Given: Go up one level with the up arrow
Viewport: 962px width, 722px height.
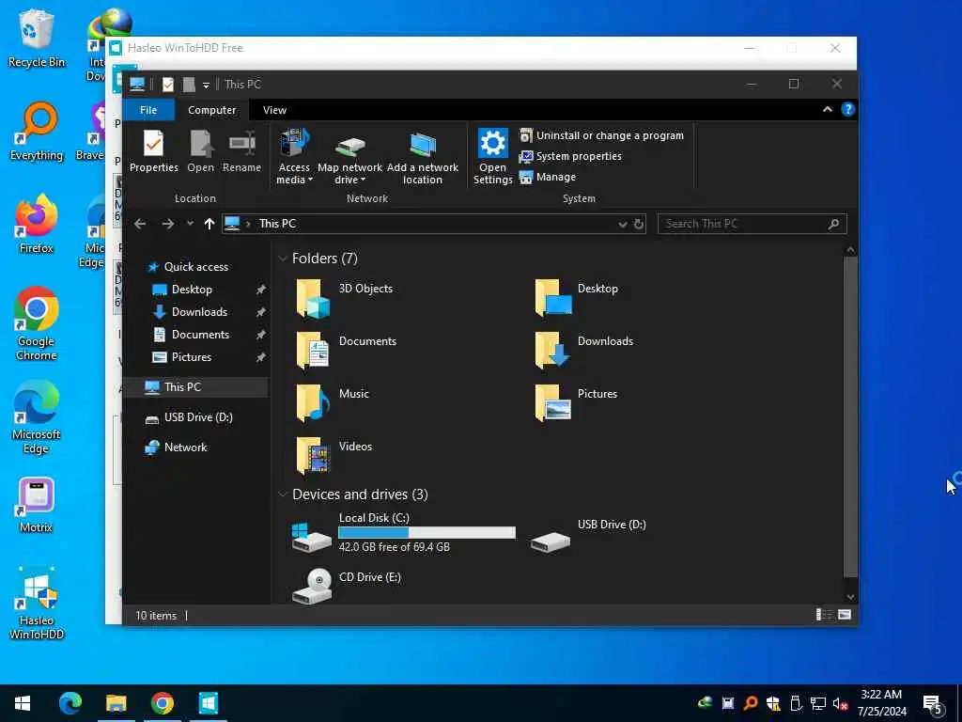Looking at the screenshot, I should click(x=209, y=224).
